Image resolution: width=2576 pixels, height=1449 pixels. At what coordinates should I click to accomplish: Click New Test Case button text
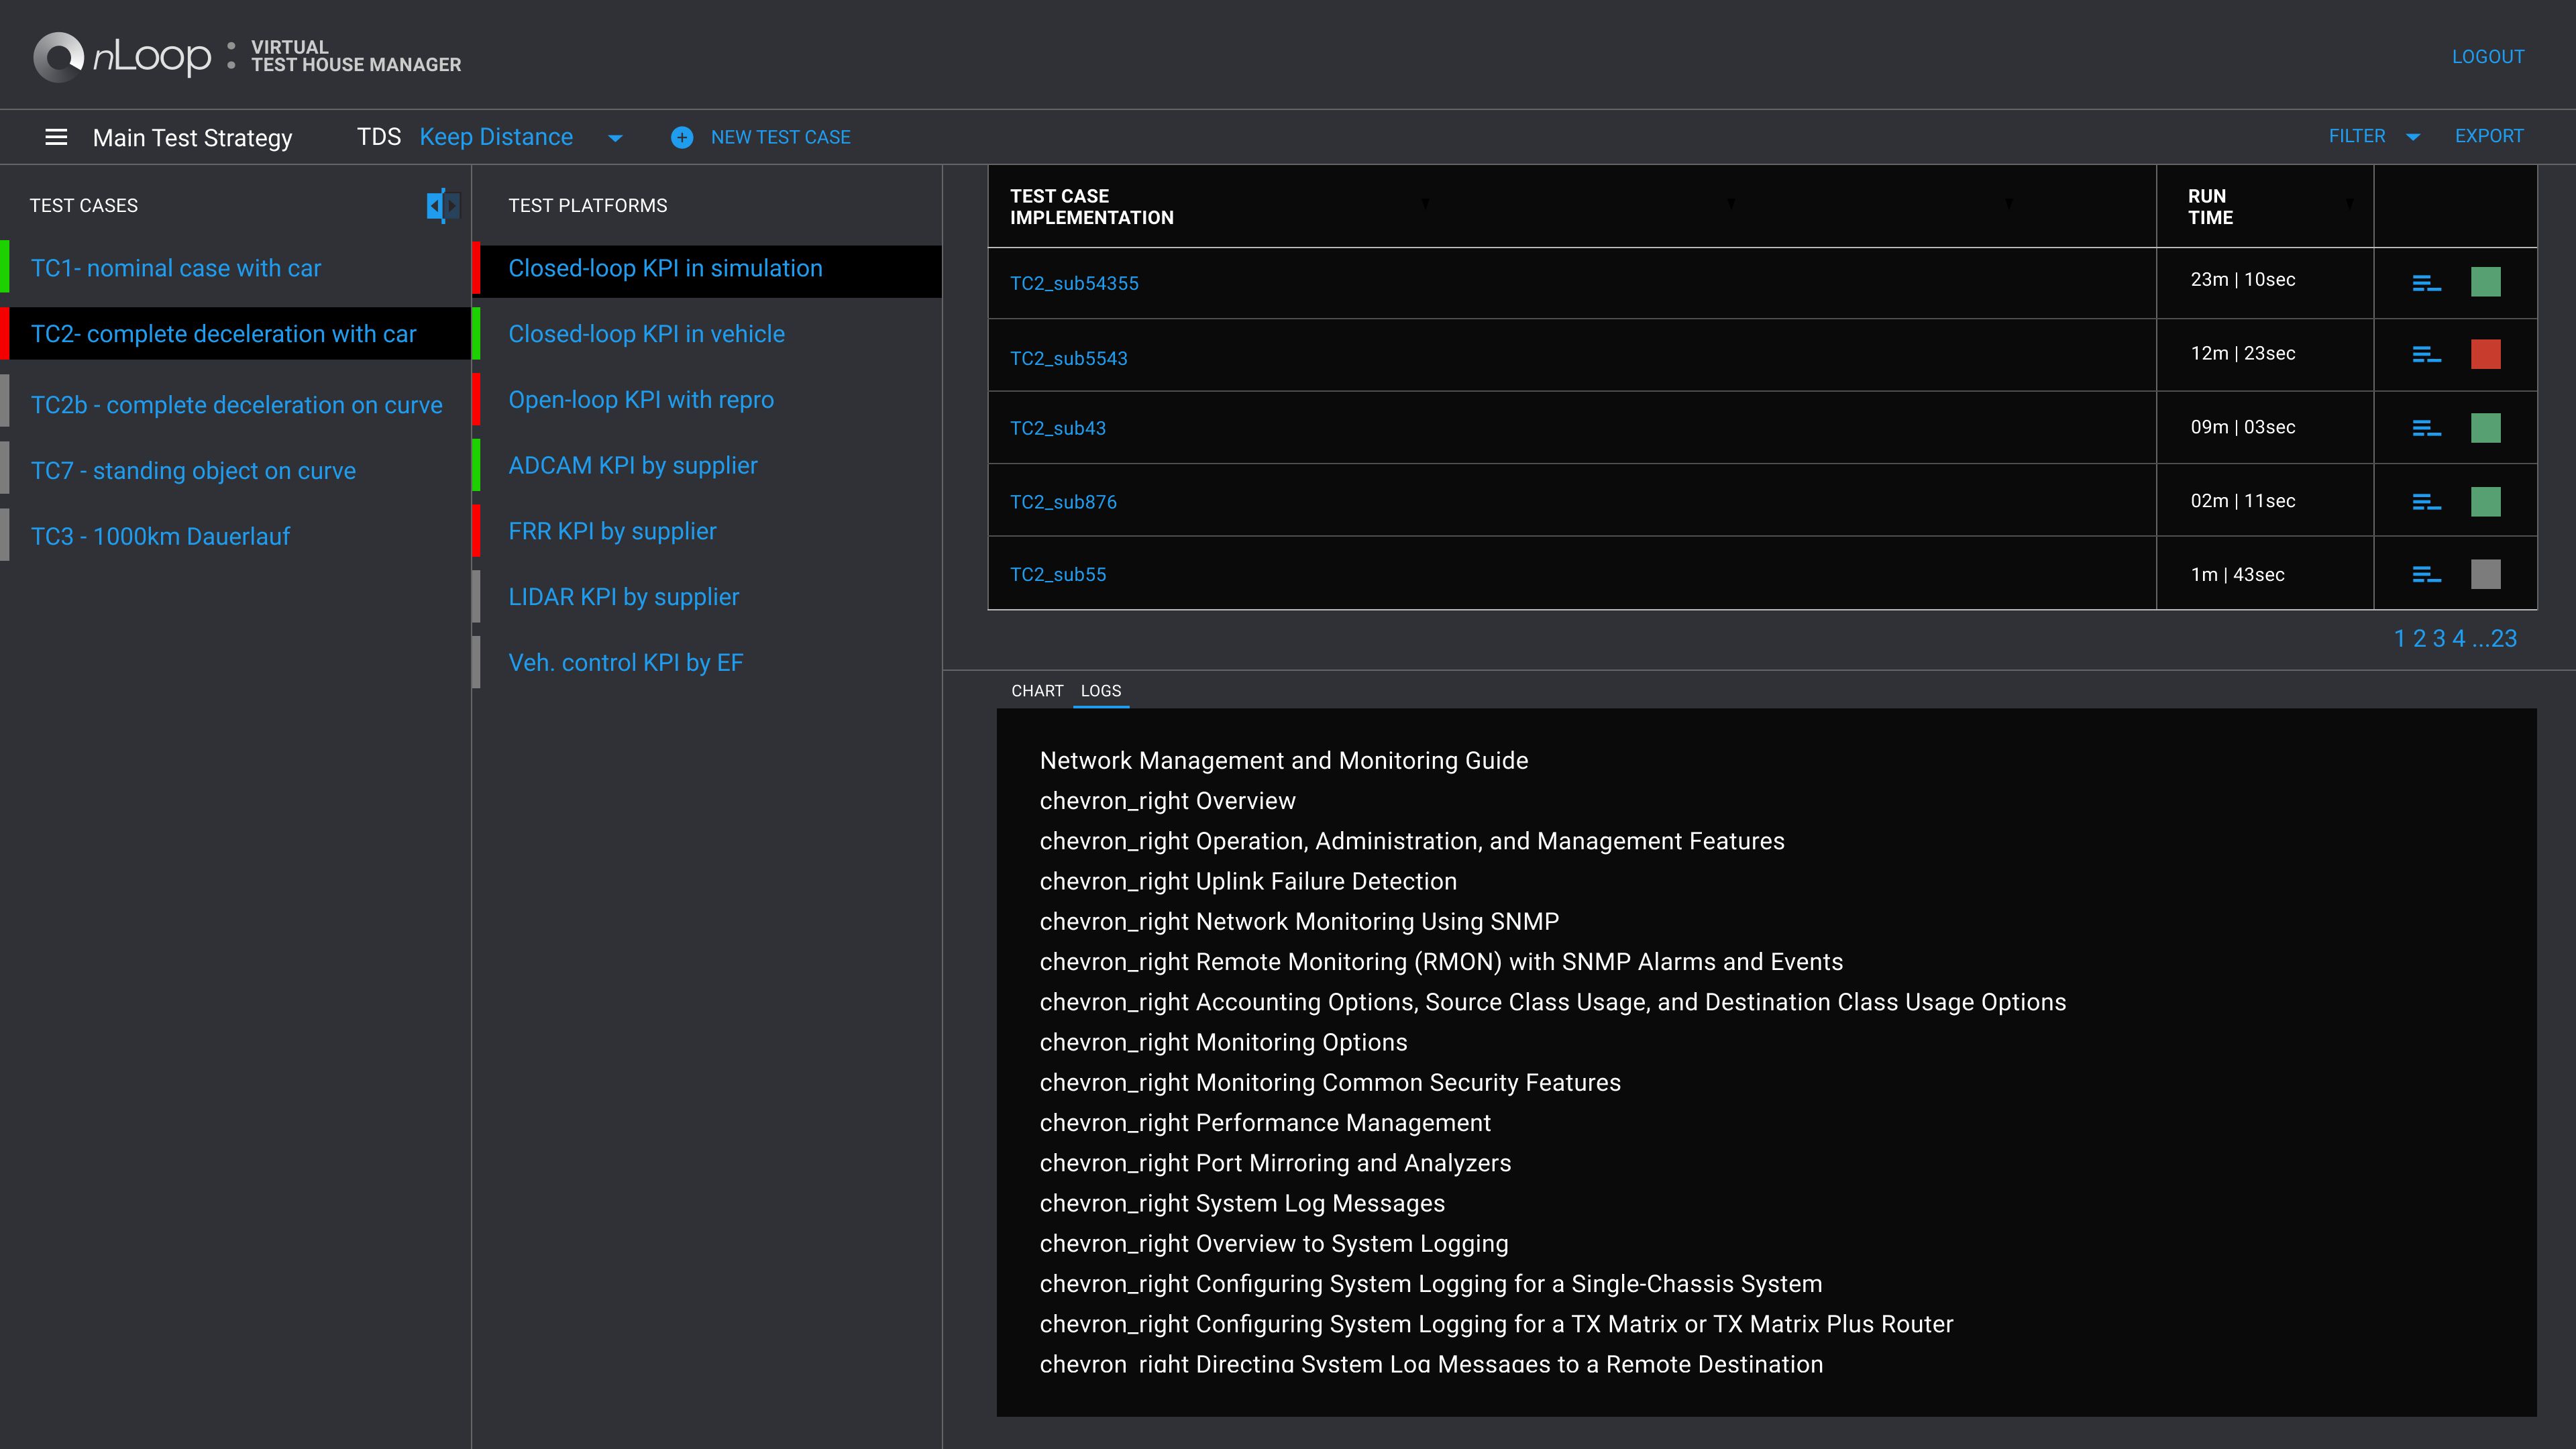click(780, 137)
